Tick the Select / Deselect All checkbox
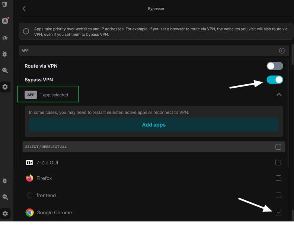Viewport: 294px width, 228px height. pyautogui.click(x=278, y=147)
